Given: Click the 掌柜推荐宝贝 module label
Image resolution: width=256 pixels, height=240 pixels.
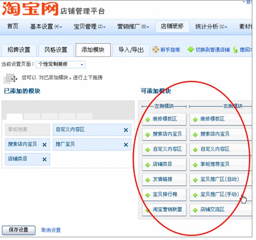Looking at the screenshot, I should coord(215,164).
